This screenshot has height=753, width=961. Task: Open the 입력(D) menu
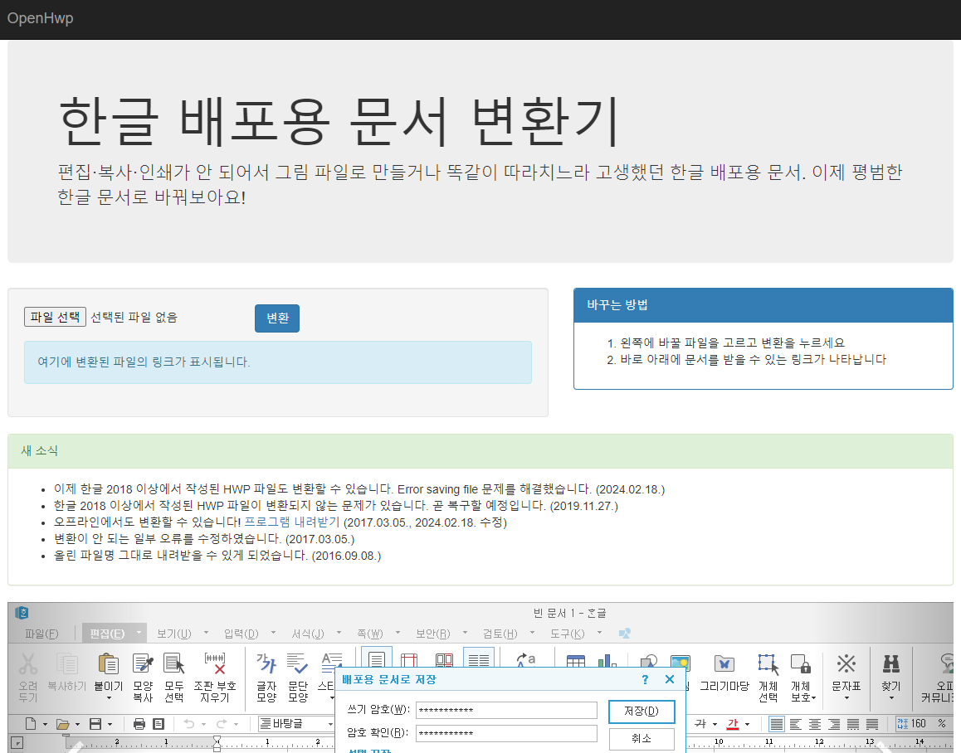click(x=241, y=634)
